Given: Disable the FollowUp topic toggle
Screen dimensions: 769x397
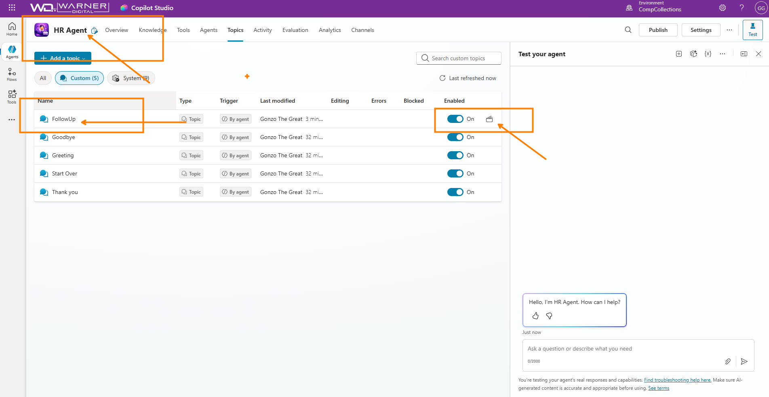Looking at the screenshot, I should [x=455, y=119].
